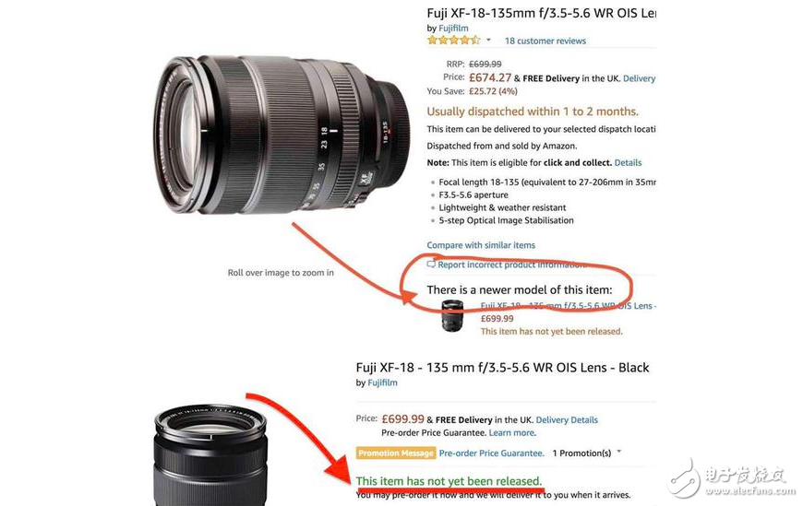Viewport: 803px width, 506px height.
Task: Click the large silver lens product image
Action: click(282, 135)
